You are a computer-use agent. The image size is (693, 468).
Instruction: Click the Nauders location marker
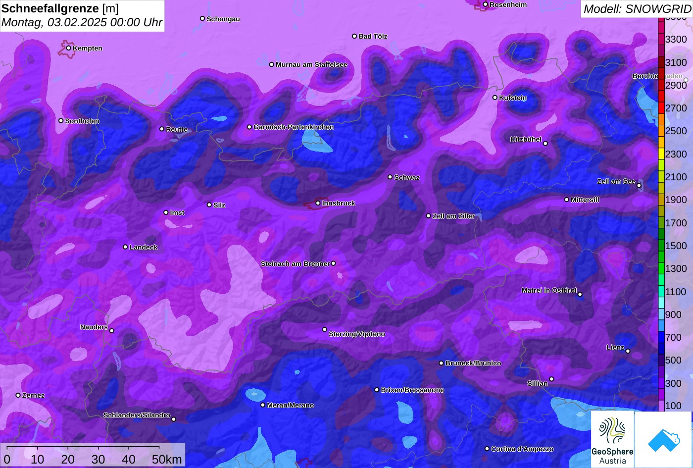click(x=112, y=331)
